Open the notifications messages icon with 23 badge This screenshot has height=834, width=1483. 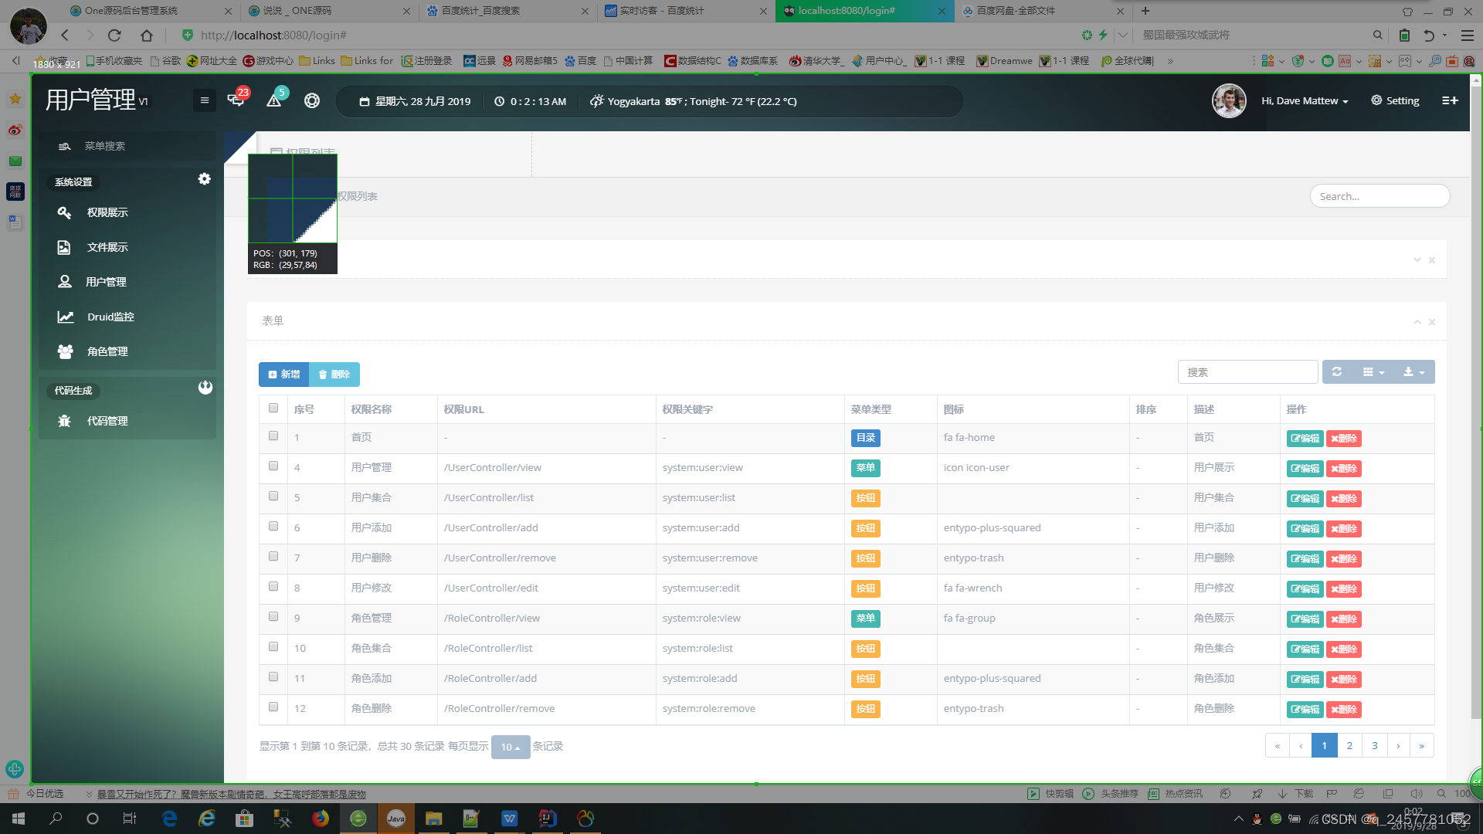point(236,100)
